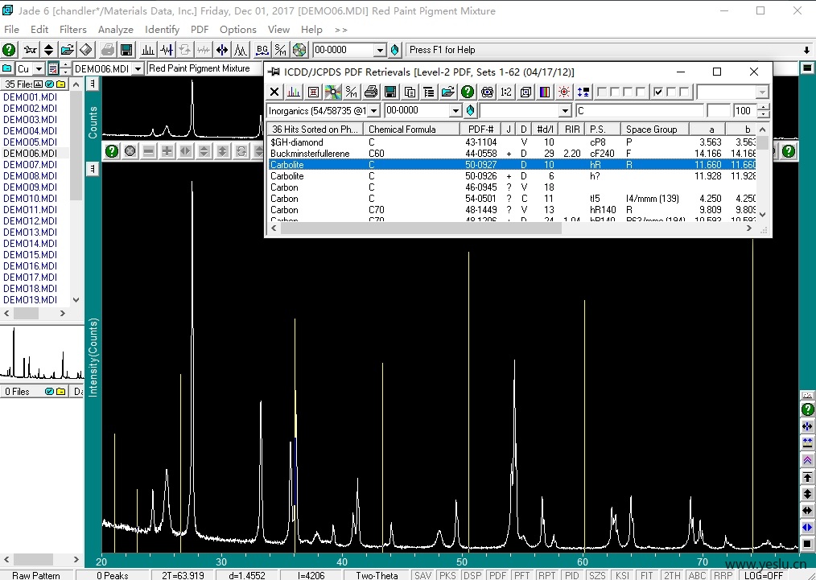Image resolution: width=816 pixels, height=580 pixels.
Task: Click the eraser icon in main toolbar
Action: coord(86,50)
